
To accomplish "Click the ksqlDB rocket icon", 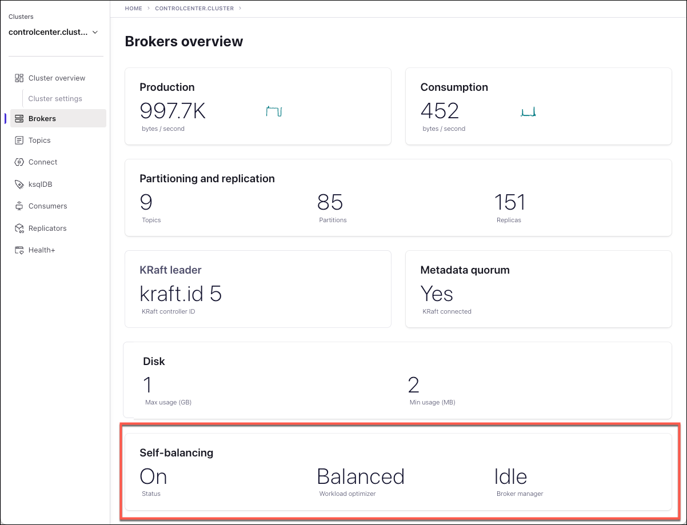I will click(x=19, y=185).
